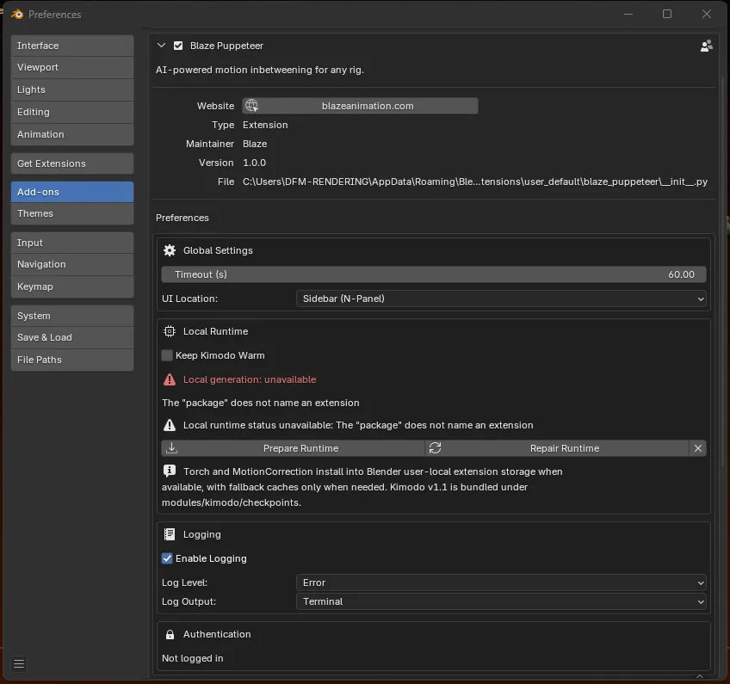The image size is (730, 684).
Task: Click the Blender logo icon in title bar
Action: [x=17, y=15]
